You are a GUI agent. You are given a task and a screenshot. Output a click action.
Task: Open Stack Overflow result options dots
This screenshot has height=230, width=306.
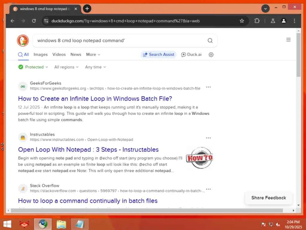coord(208,189)
